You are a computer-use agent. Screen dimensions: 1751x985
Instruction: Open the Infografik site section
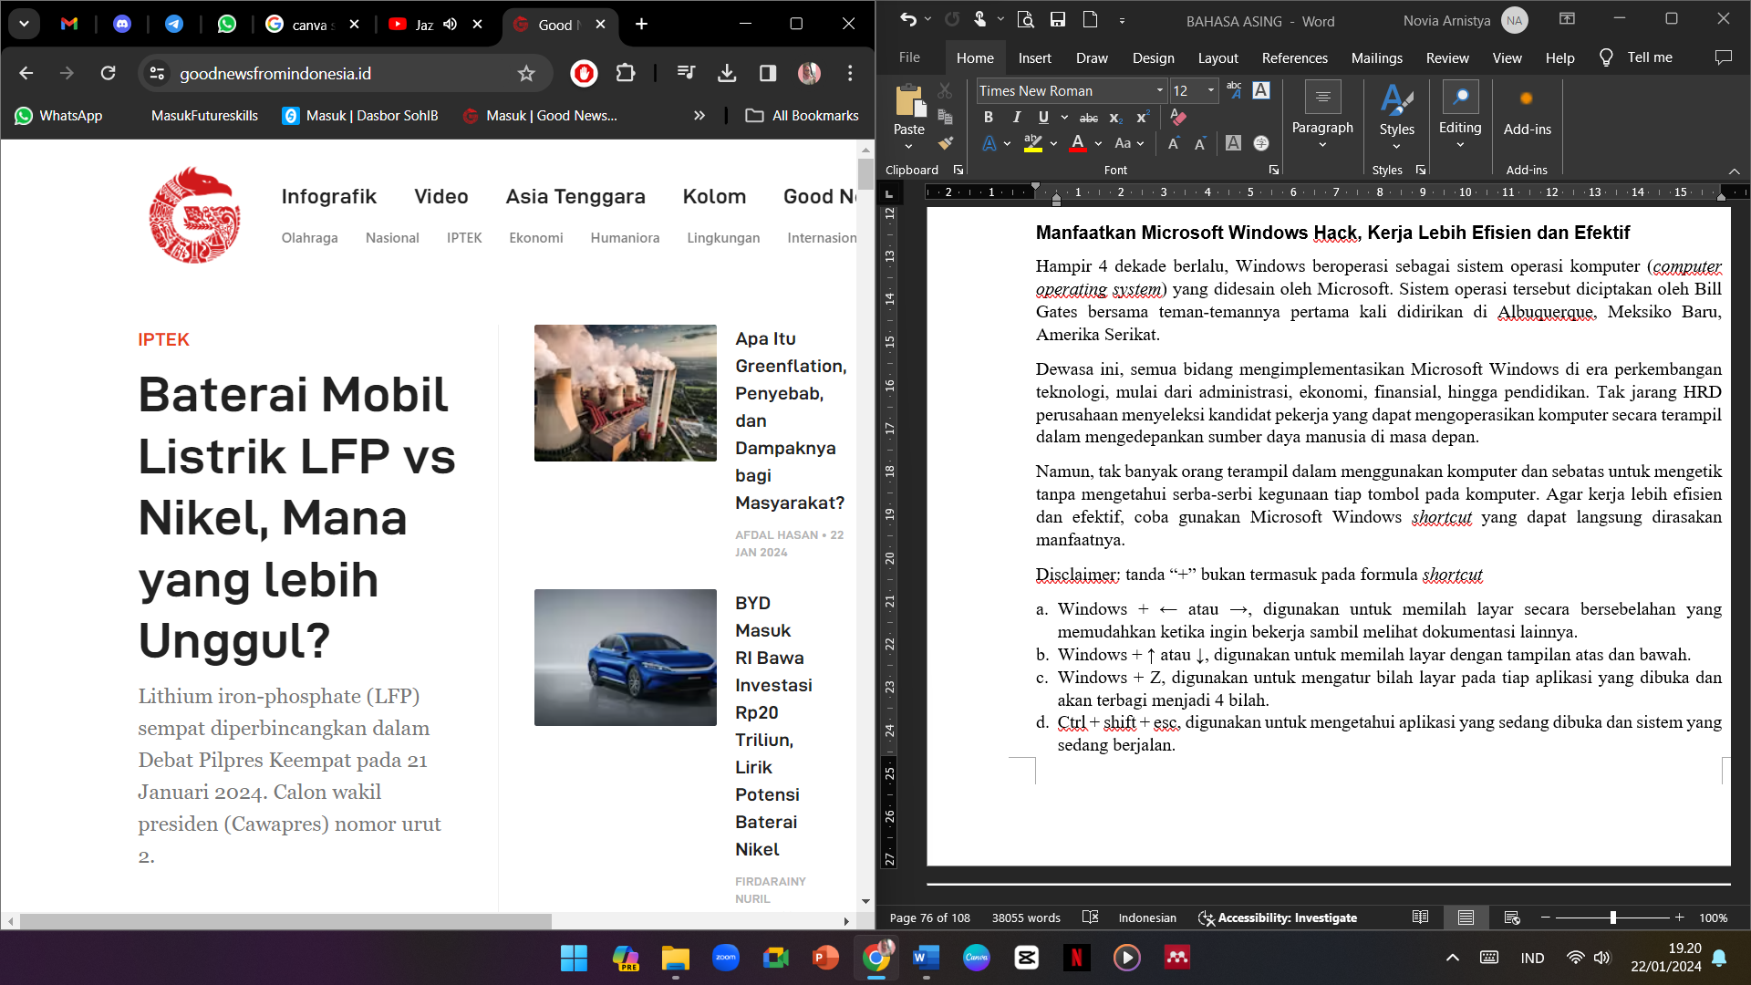(328, 196)
